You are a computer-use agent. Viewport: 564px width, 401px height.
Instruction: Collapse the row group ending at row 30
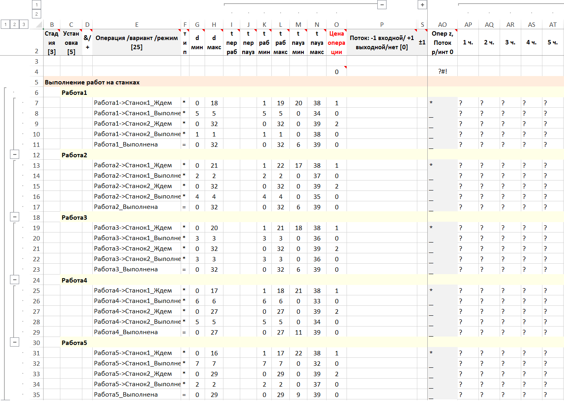coord(15,342)
